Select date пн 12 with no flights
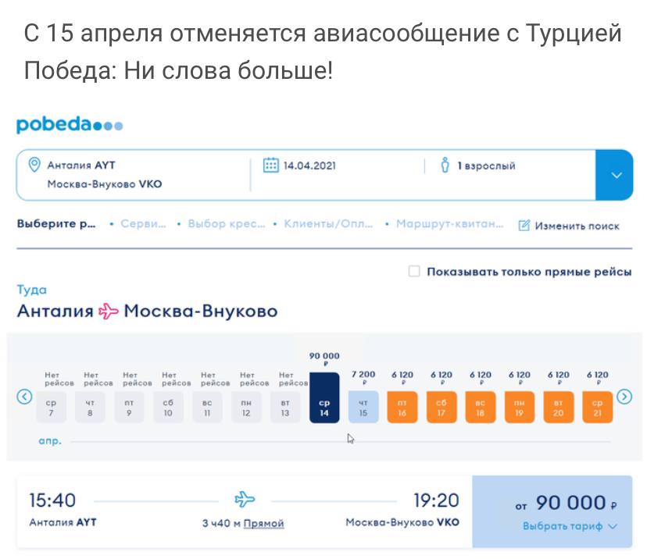 tap(246, 407)
